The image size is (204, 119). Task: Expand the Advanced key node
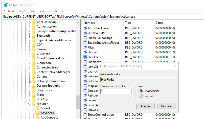[33, 113]
